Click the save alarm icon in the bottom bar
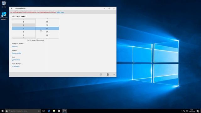Screen dimensions: 201x113 [101, 74]
